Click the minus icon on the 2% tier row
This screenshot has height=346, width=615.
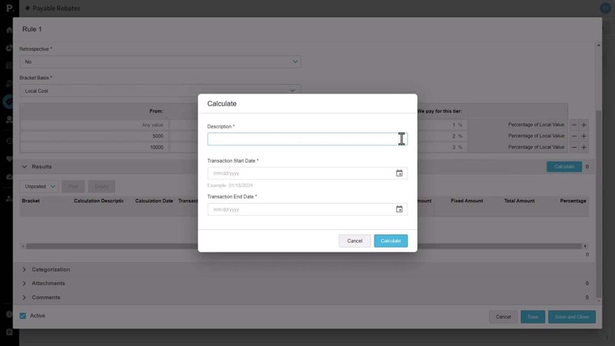click(x=574, y=136)
